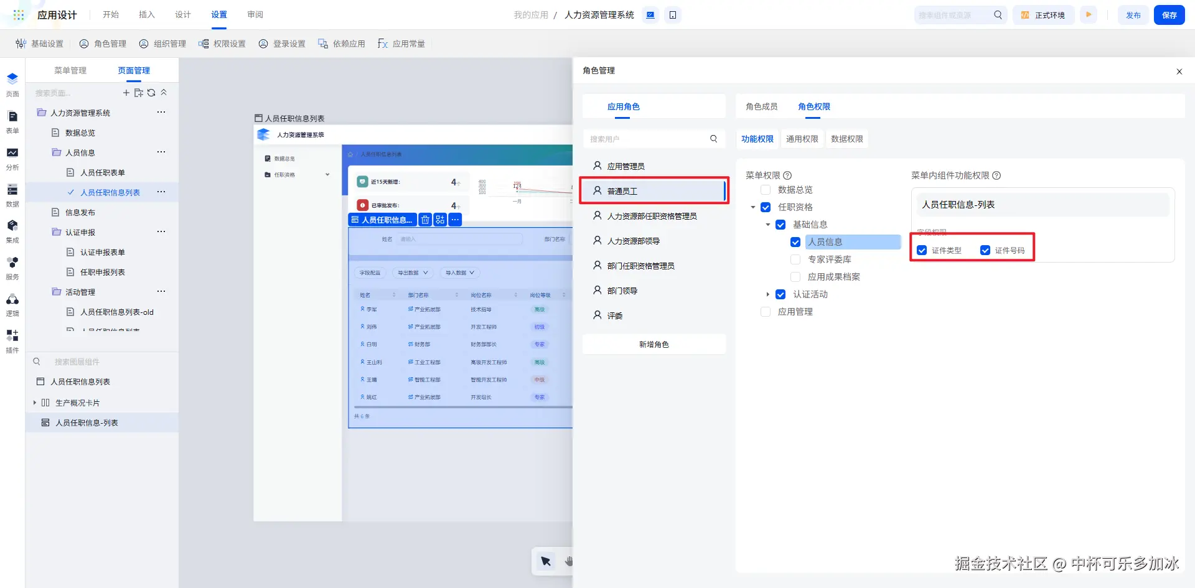This screenshot has width=1195, height=588.
Task: Collapse all with the double-chevron icon
Action: [x=164, y=93]
